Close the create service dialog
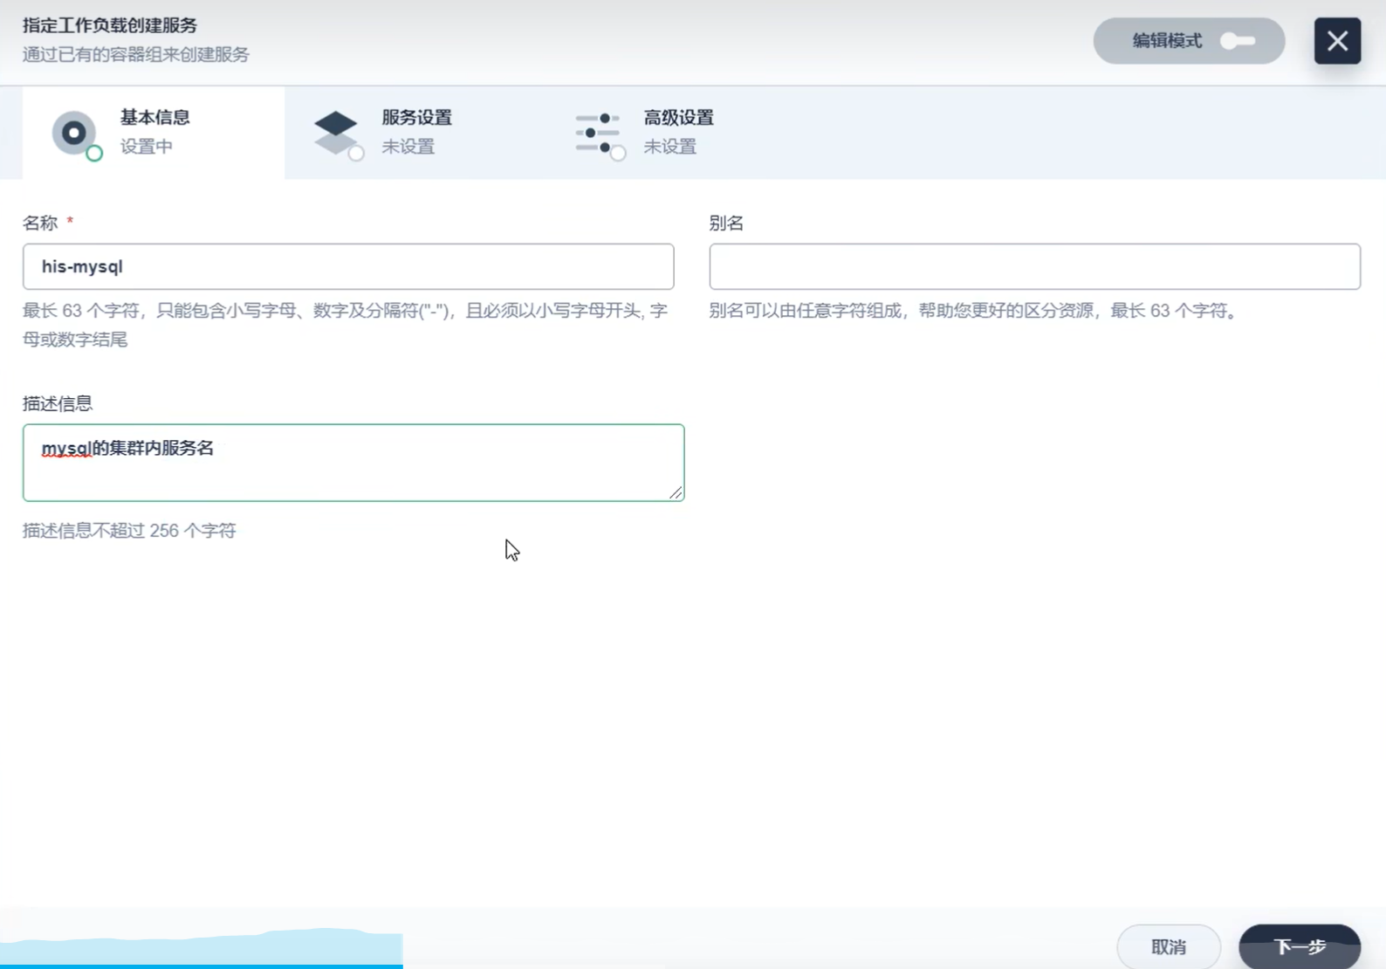 (x=1337, y=41)
